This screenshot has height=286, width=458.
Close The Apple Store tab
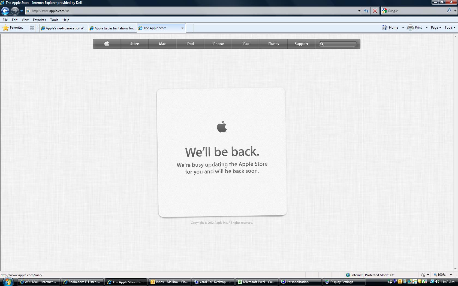(x=182, y=28)
